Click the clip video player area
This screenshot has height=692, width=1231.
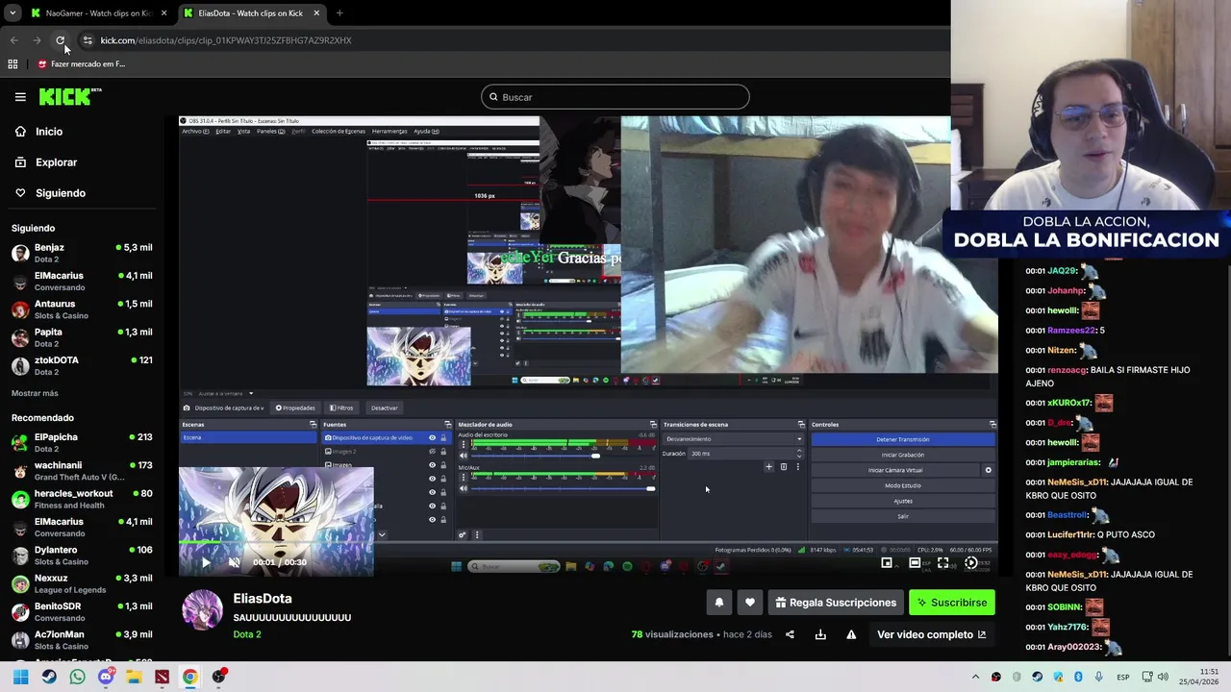[589, 346]
